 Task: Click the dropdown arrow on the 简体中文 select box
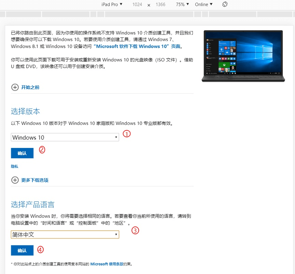point(116,234)
